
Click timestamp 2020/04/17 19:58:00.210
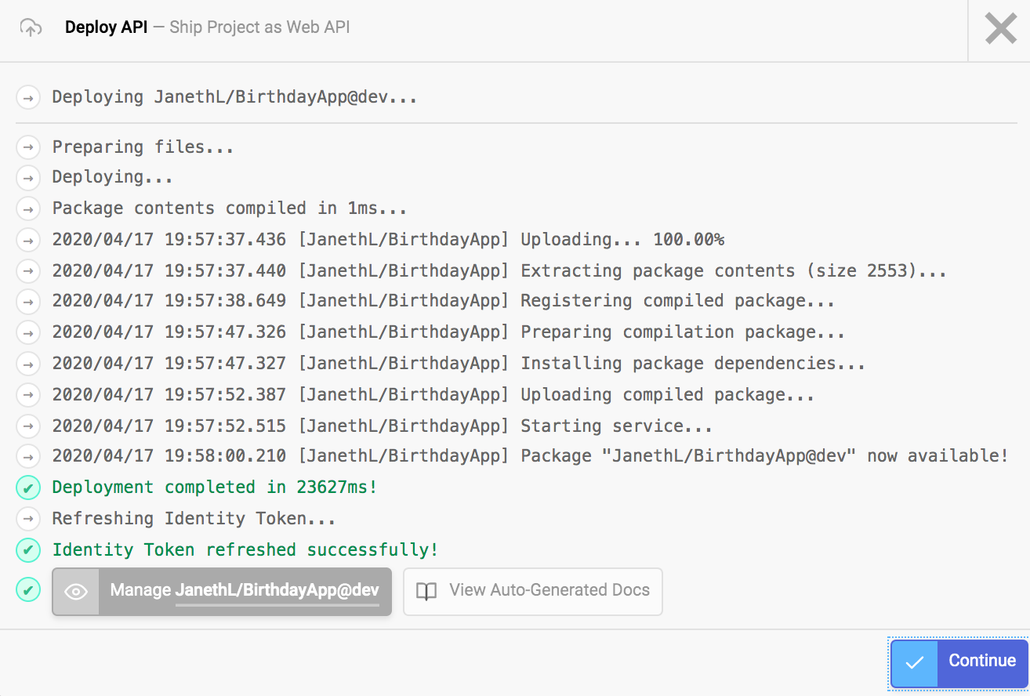pyautogui.click(x=169, y=456)
